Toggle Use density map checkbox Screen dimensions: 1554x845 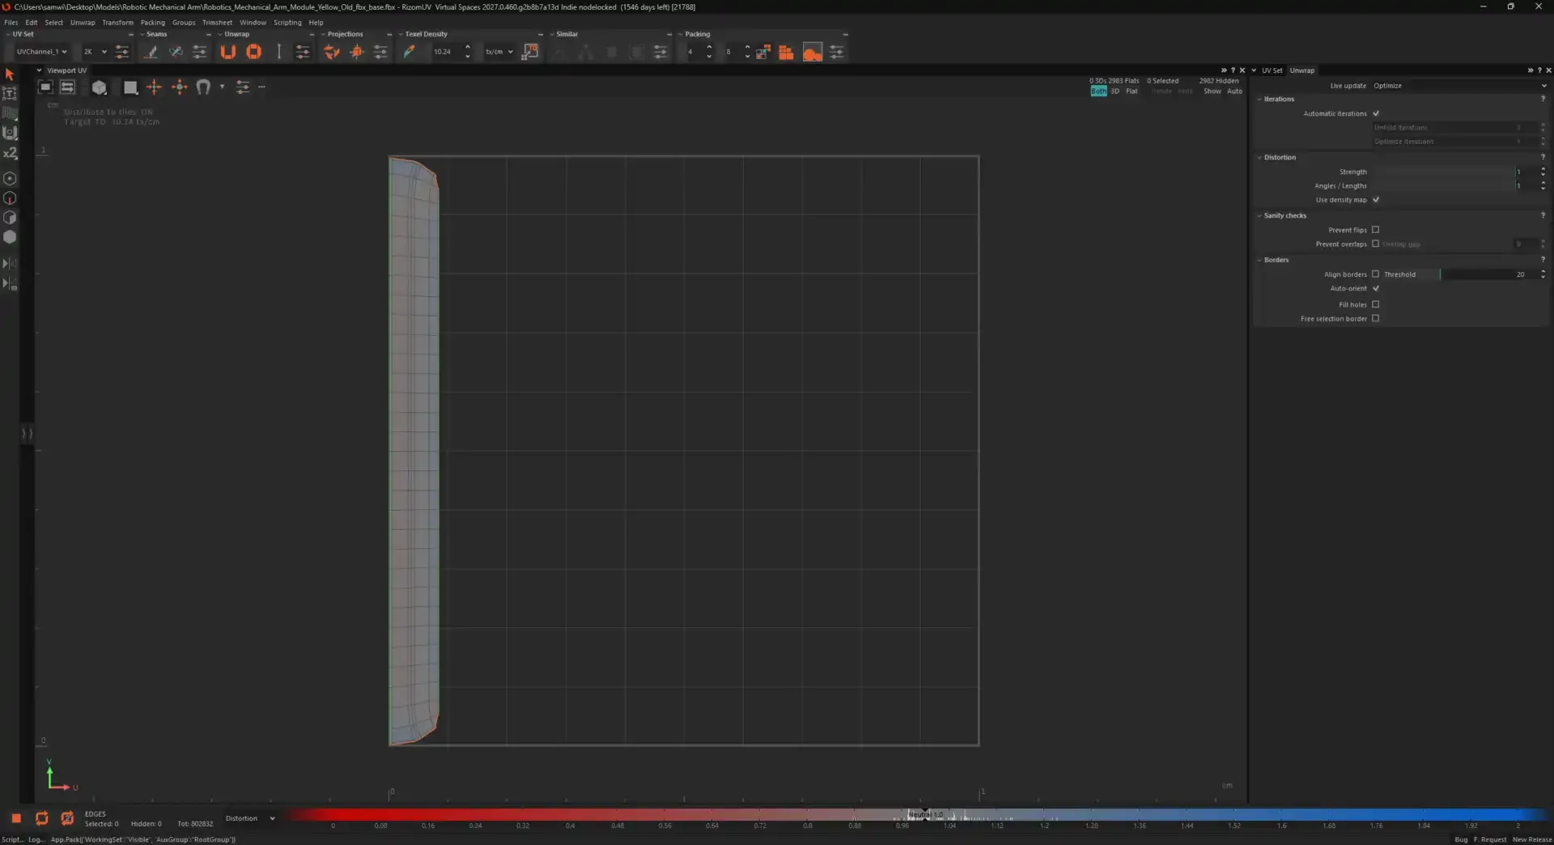1376,200
